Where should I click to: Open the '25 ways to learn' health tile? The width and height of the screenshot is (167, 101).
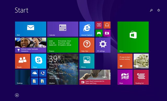[125, 61]
